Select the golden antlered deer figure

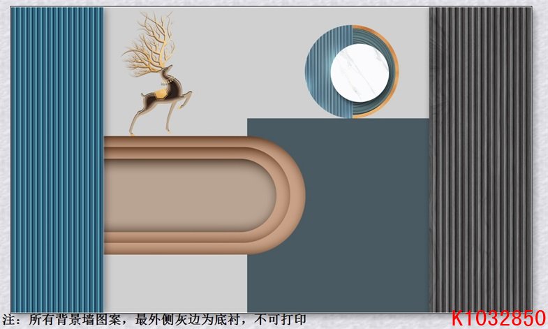coord(157,73)
